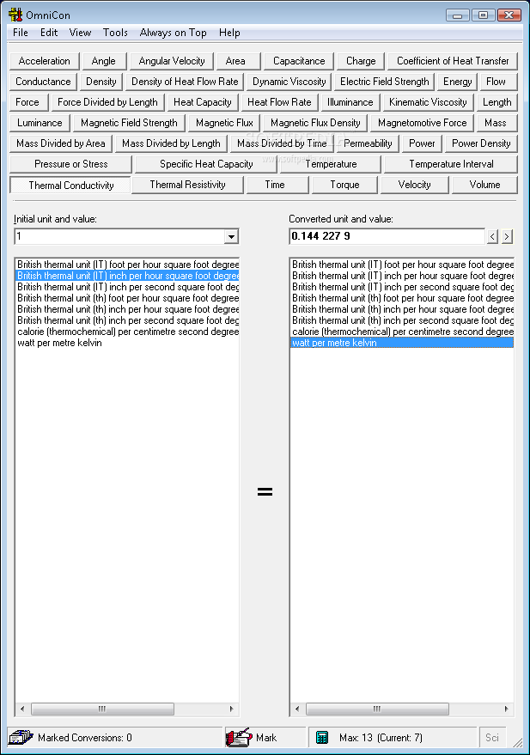
Task: Click the decrease precision left arrow
Action: (492, 236)
